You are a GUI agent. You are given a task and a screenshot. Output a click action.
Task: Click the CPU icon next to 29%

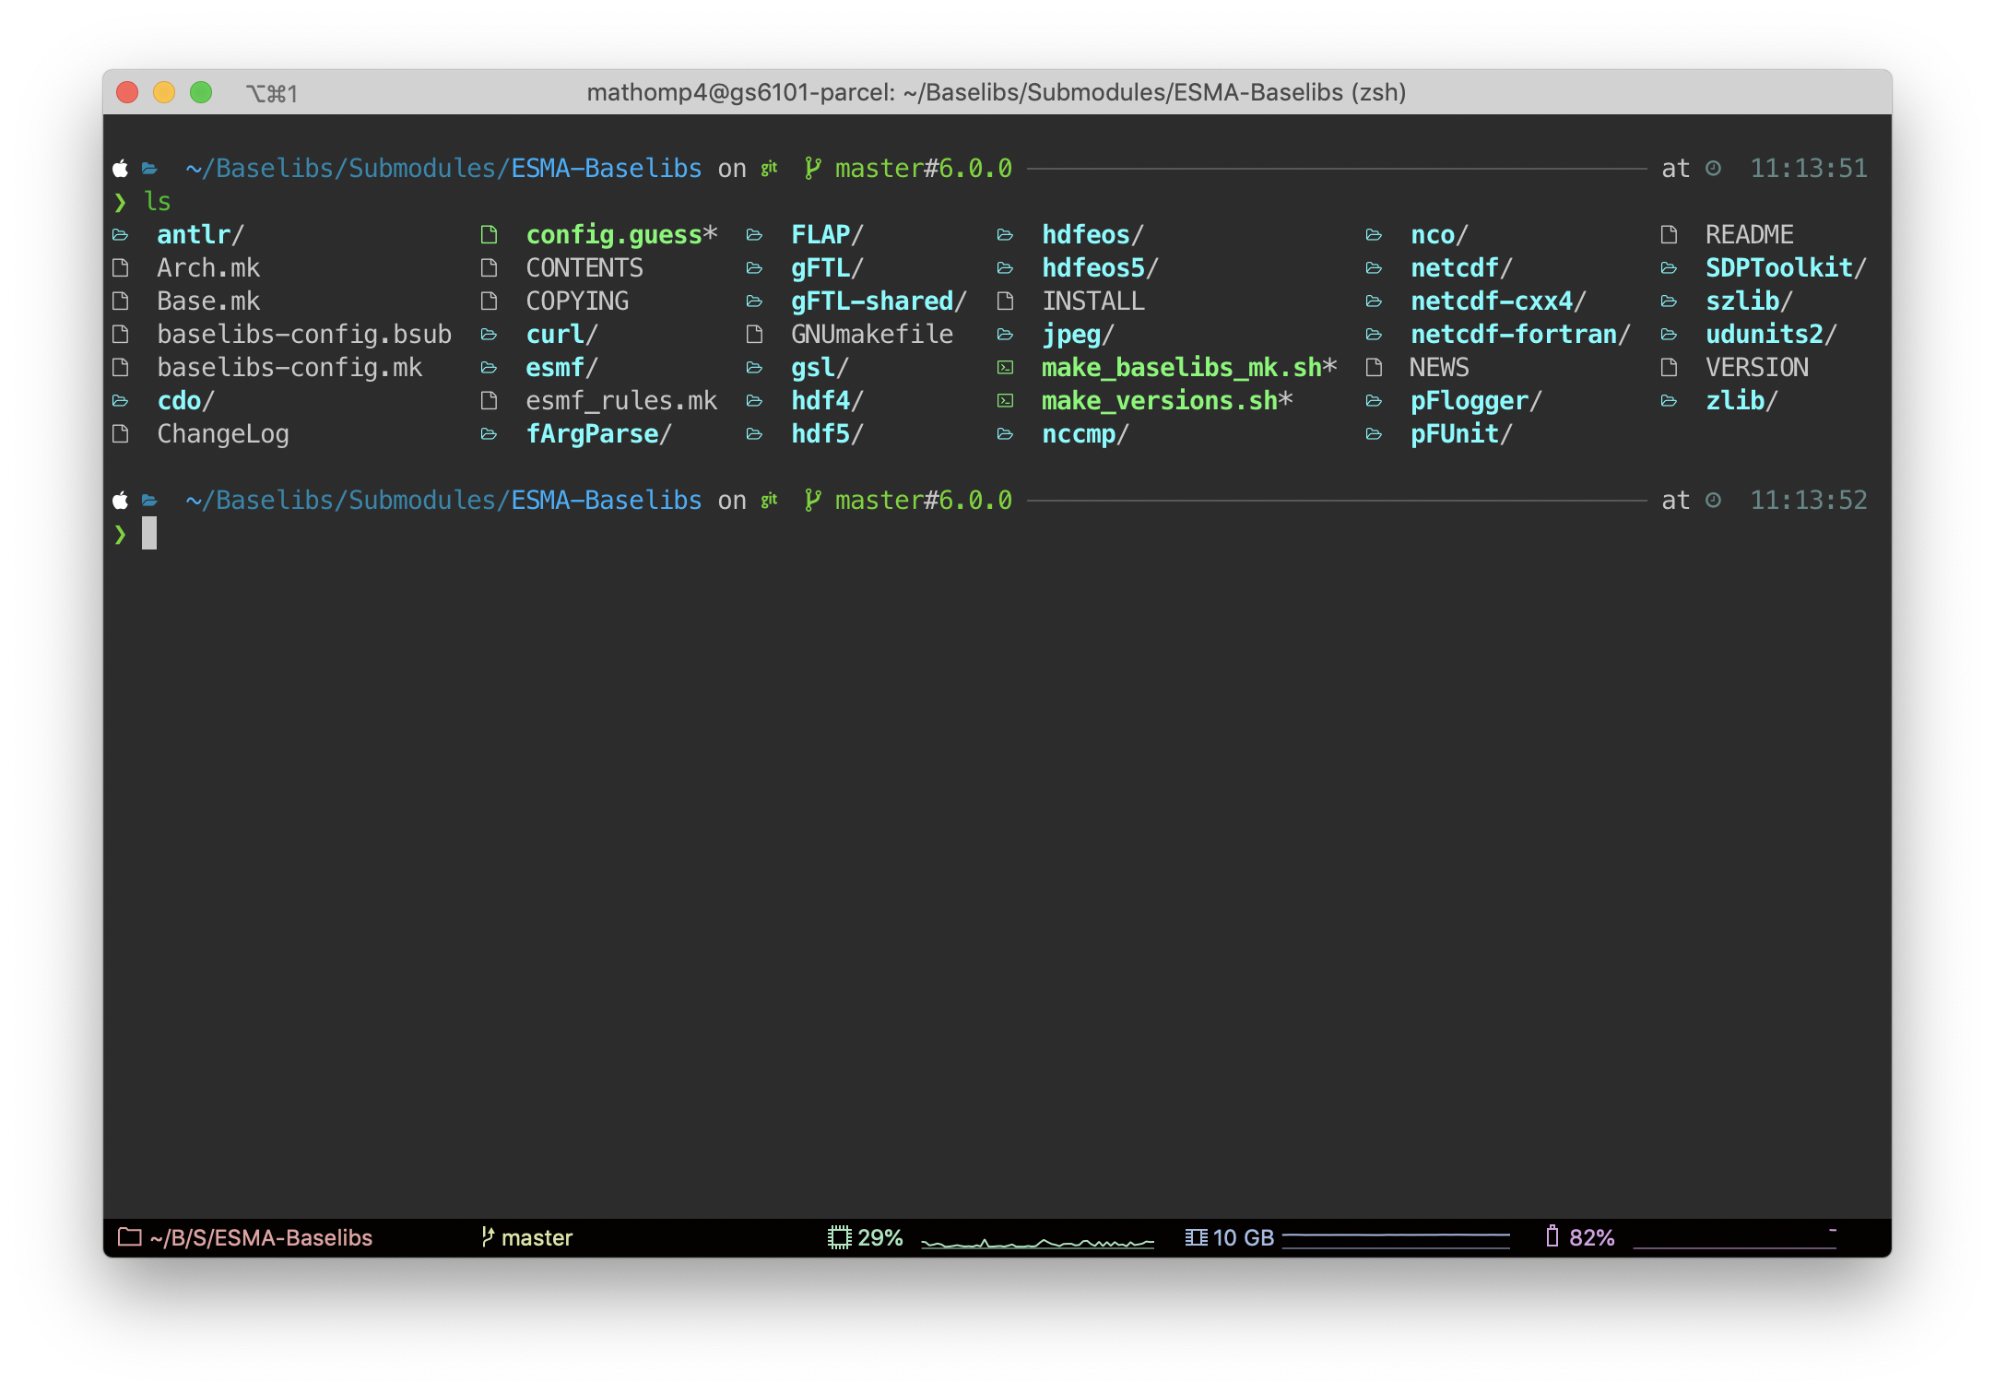point(839,1237)
